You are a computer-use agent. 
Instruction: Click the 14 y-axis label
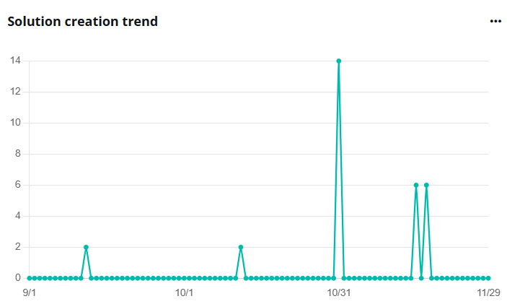tap(15, 61)
